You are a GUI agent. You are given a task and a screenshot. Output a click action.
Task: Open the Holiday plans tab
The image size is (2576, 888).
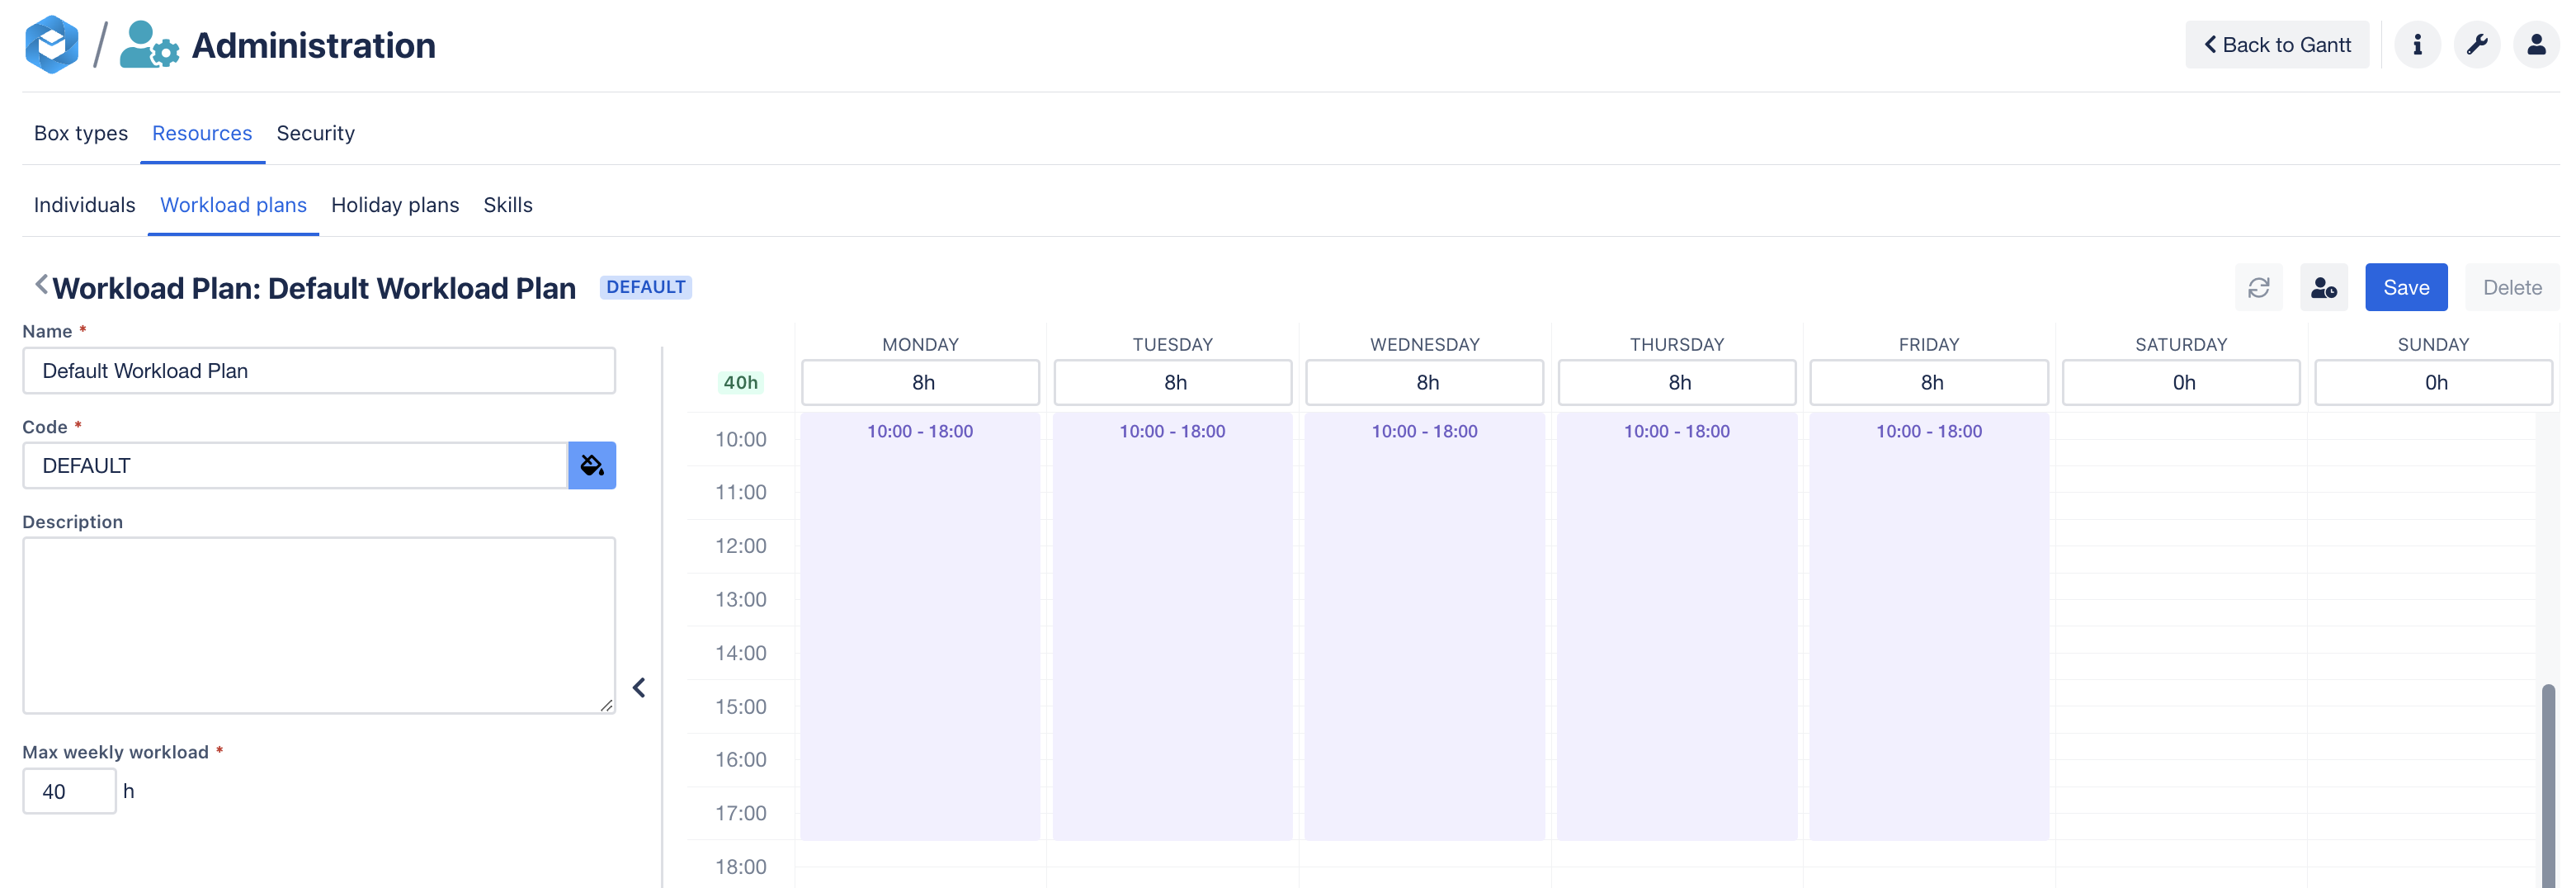395,205
